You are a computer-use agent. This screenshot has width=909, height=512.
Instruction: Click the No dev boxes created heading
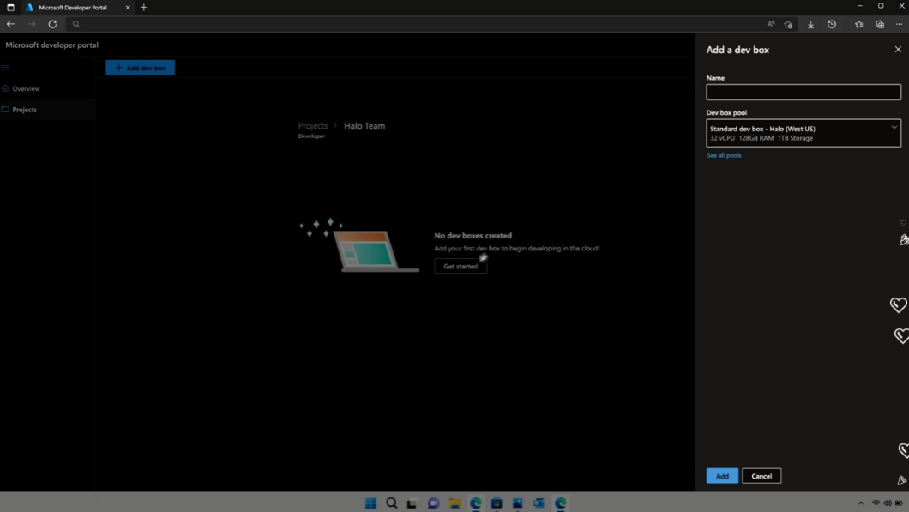[x=473, y=236]
